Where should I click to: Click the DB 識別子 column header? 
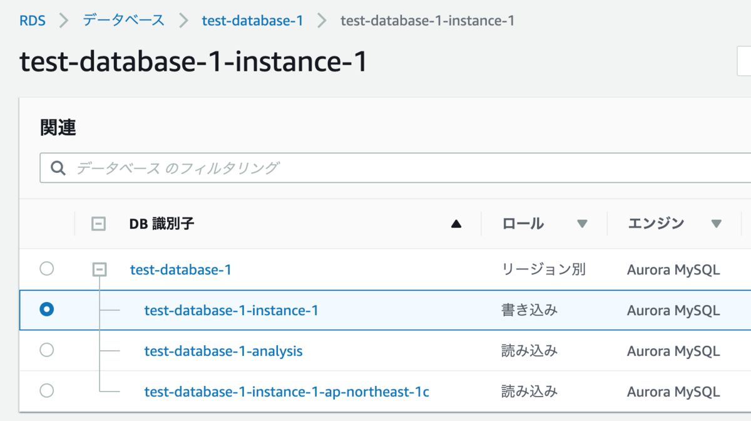point(161,224)
